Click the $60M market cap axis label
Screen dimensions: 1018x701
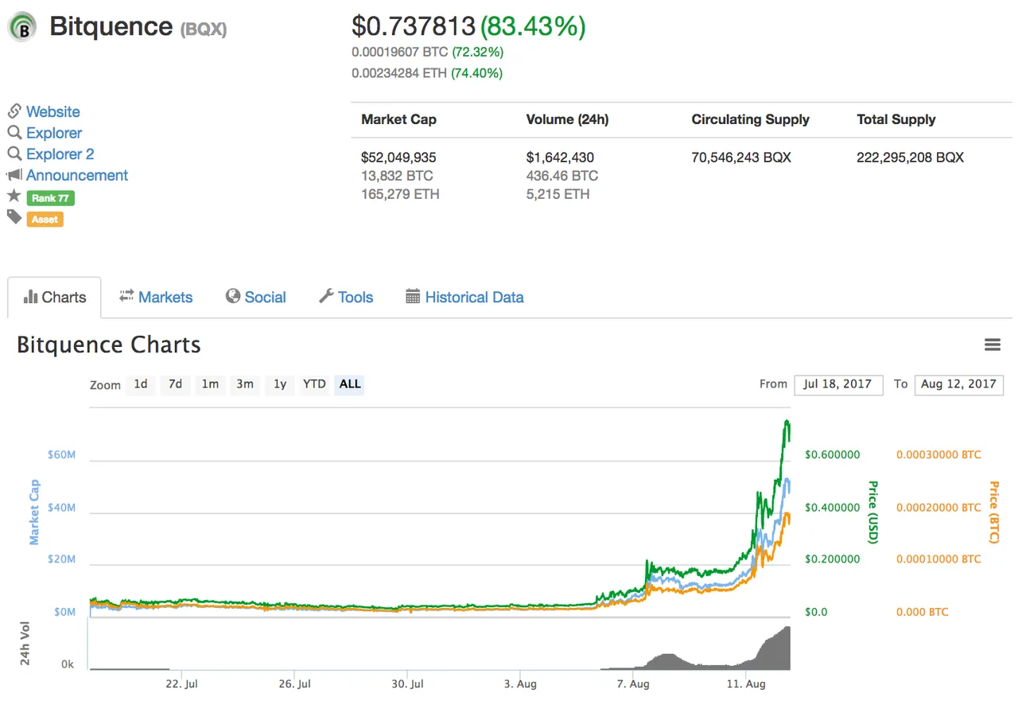(62, 455)
